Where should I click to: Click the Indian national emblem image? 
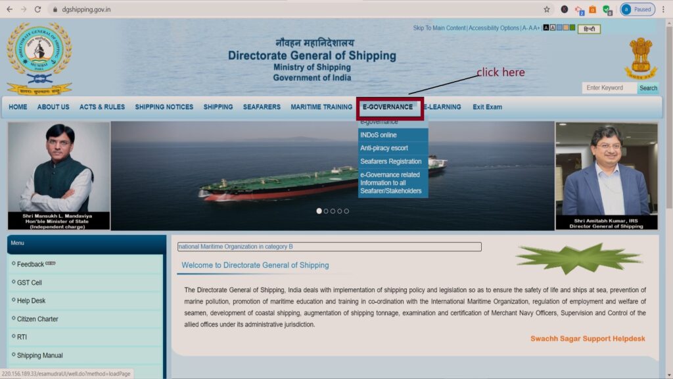point(640,59)
